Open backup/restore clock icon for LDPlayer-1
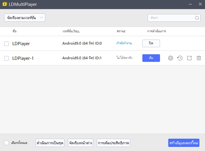 click(x=180, y=58)
